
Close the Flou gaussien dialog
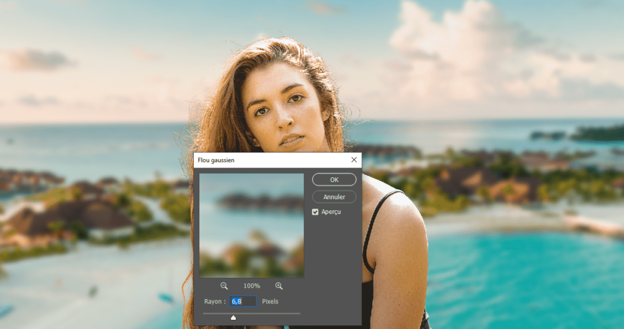[x=354, y=160]
